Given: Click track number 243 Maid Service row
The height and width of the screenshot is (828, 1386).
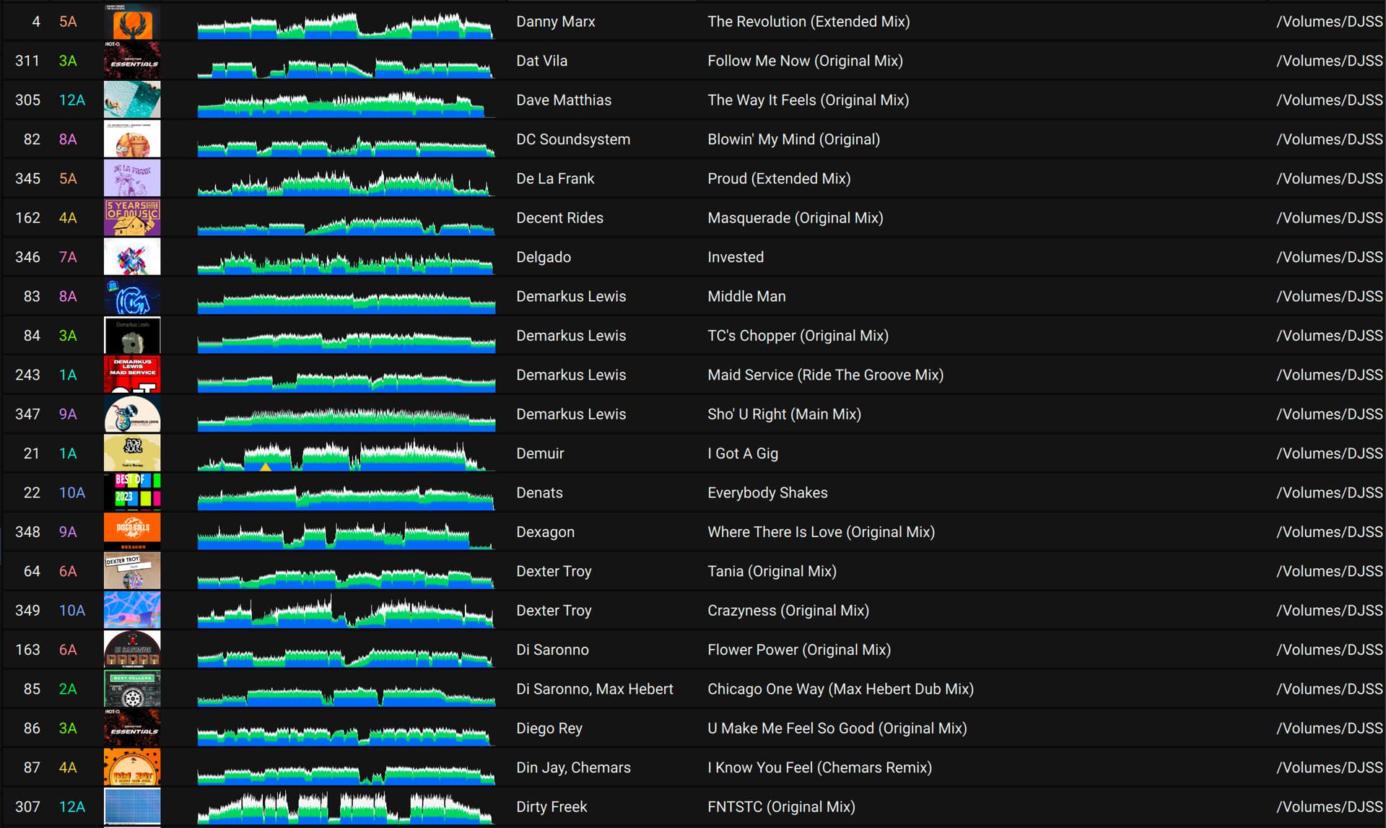Looking at the screenshot, I should click(x=27, y=375).
